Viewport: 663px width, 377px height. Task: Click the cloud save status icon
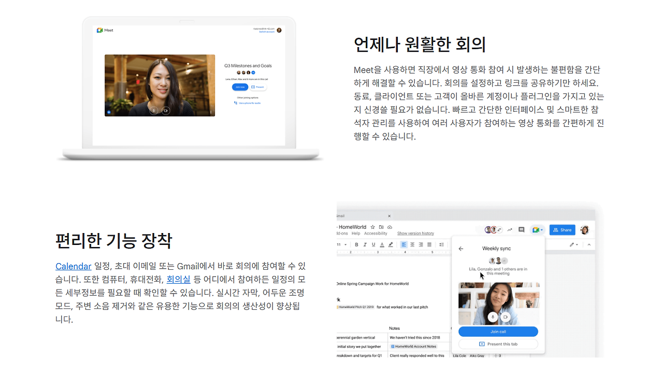click(x=390, y=227)
